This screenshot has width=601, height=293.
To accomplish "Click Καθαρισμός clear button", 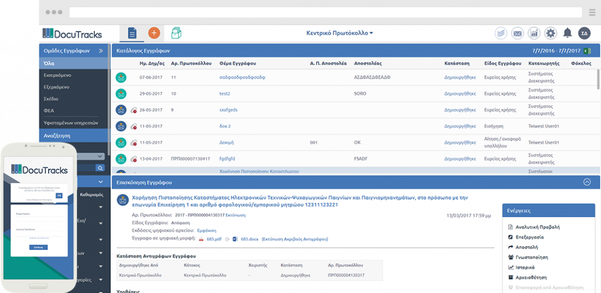I will 92,195.
